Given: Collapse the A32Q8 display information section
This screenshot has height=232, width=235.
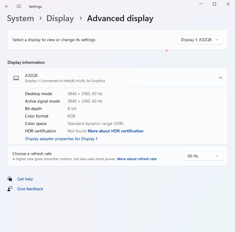Looking at the screenshot, I should 220,78.
